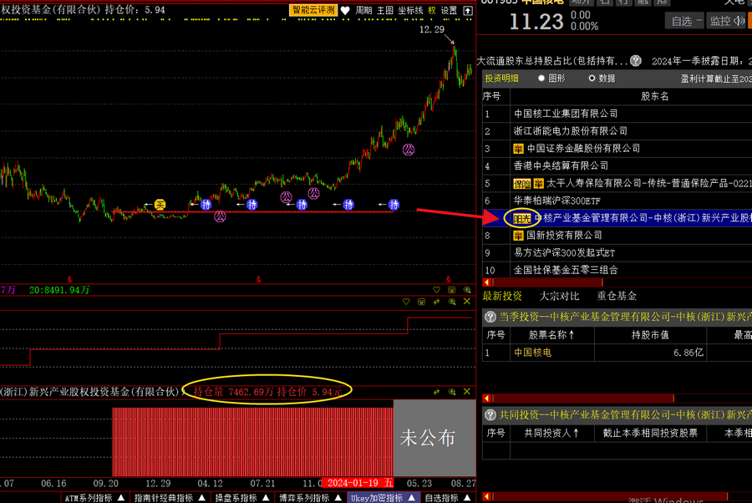752x503 pixels.
Task: Click the speaker icon next to 监控
Action: pos(739,21)
